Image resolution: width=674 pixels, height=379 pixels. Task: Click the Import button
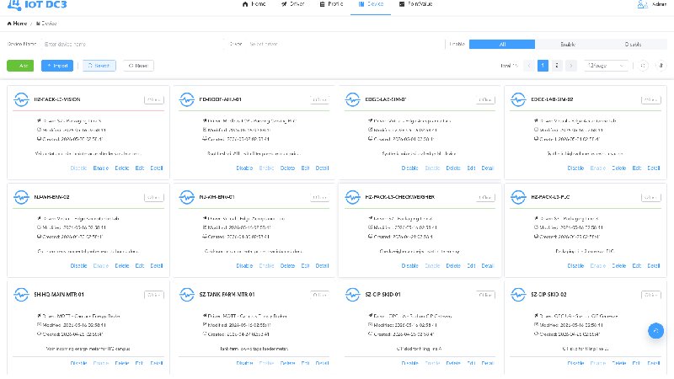coord(57,66)
